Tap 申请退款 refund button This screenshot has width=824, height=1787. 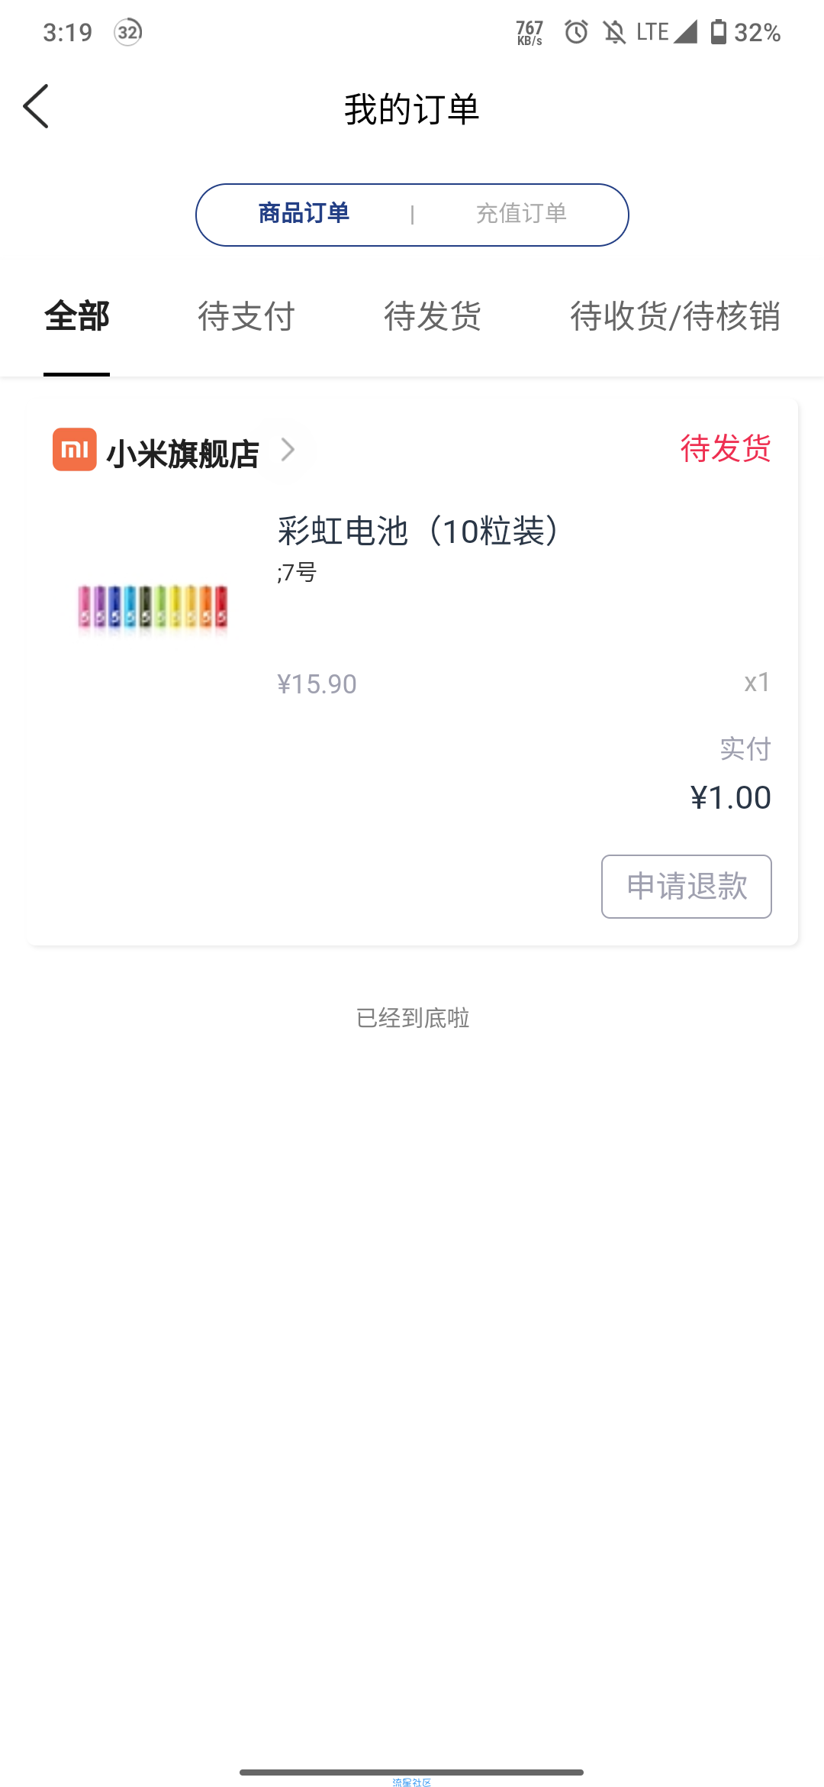point(687,887)
